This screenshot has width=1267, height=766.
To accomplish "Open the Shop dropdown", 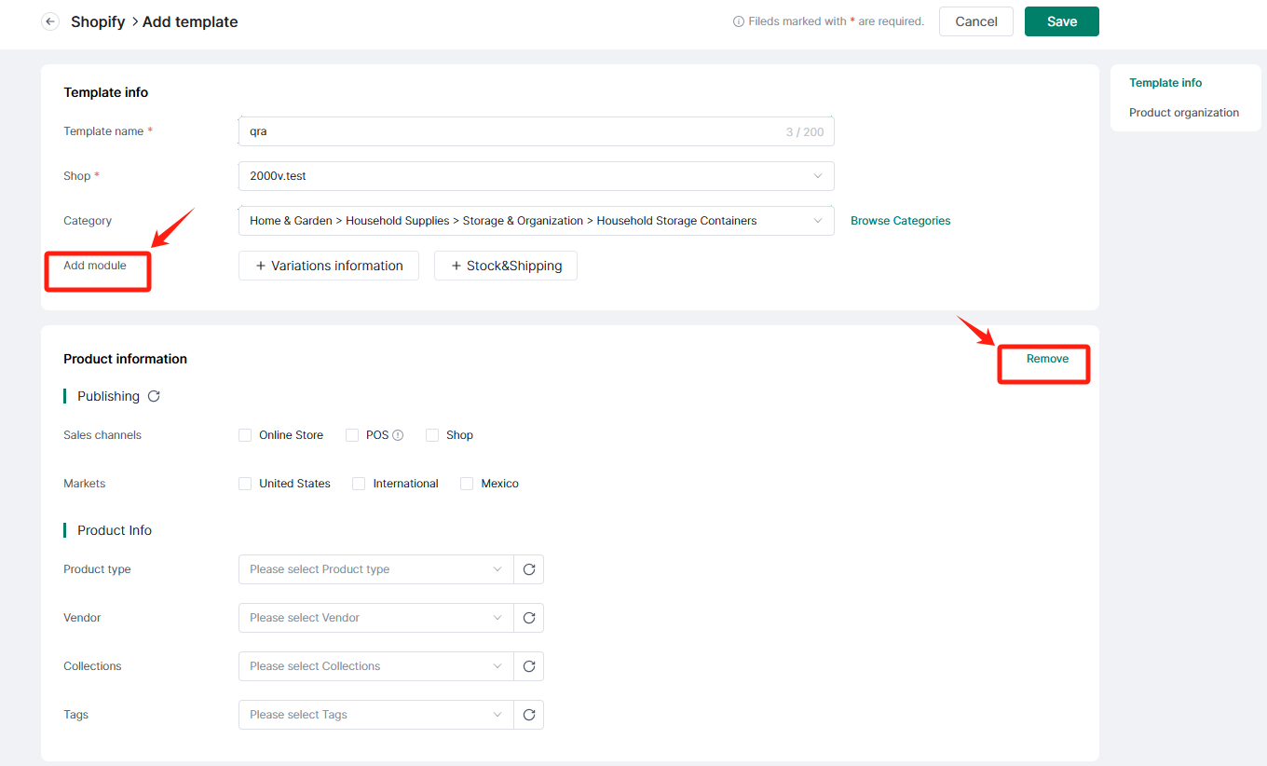I will (x=536, y=176).
